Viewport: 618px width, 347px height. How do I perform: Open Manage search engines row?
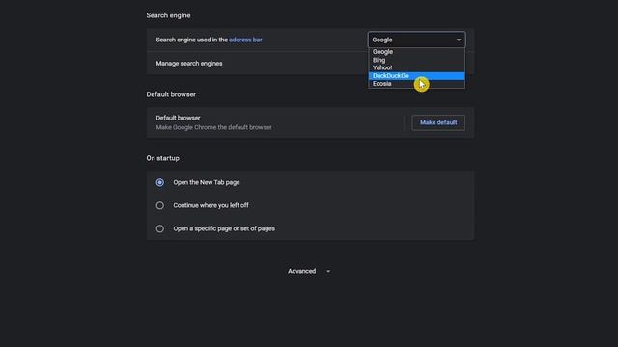[310, 64]
